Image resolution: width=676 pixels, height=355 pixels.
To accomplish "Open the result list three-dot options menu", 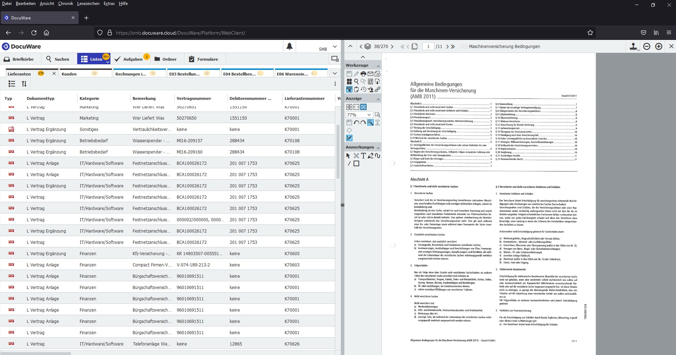I will (335, 84).
